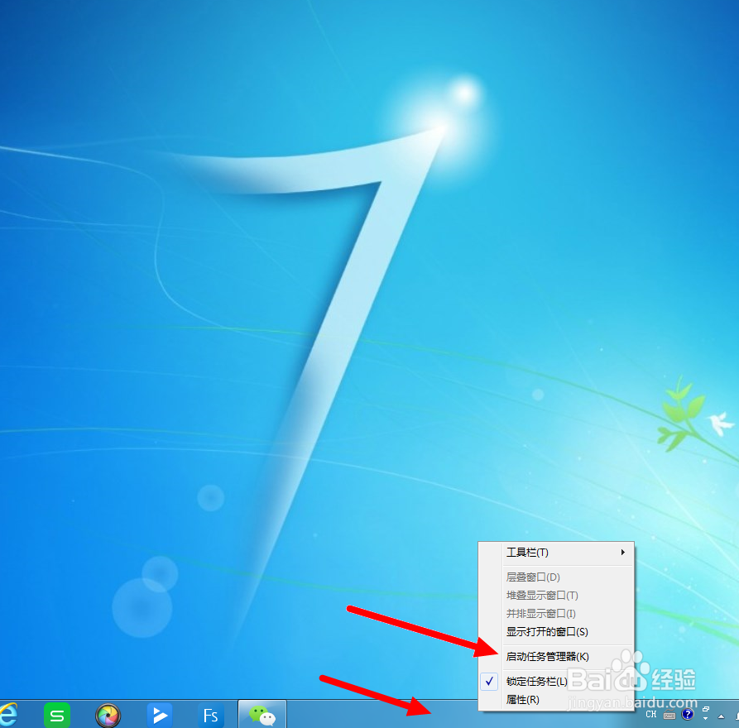Choose 启动任务管理器(K) menu entry
The width and height of the screenshot is (739, 728).
pos(568,656)
